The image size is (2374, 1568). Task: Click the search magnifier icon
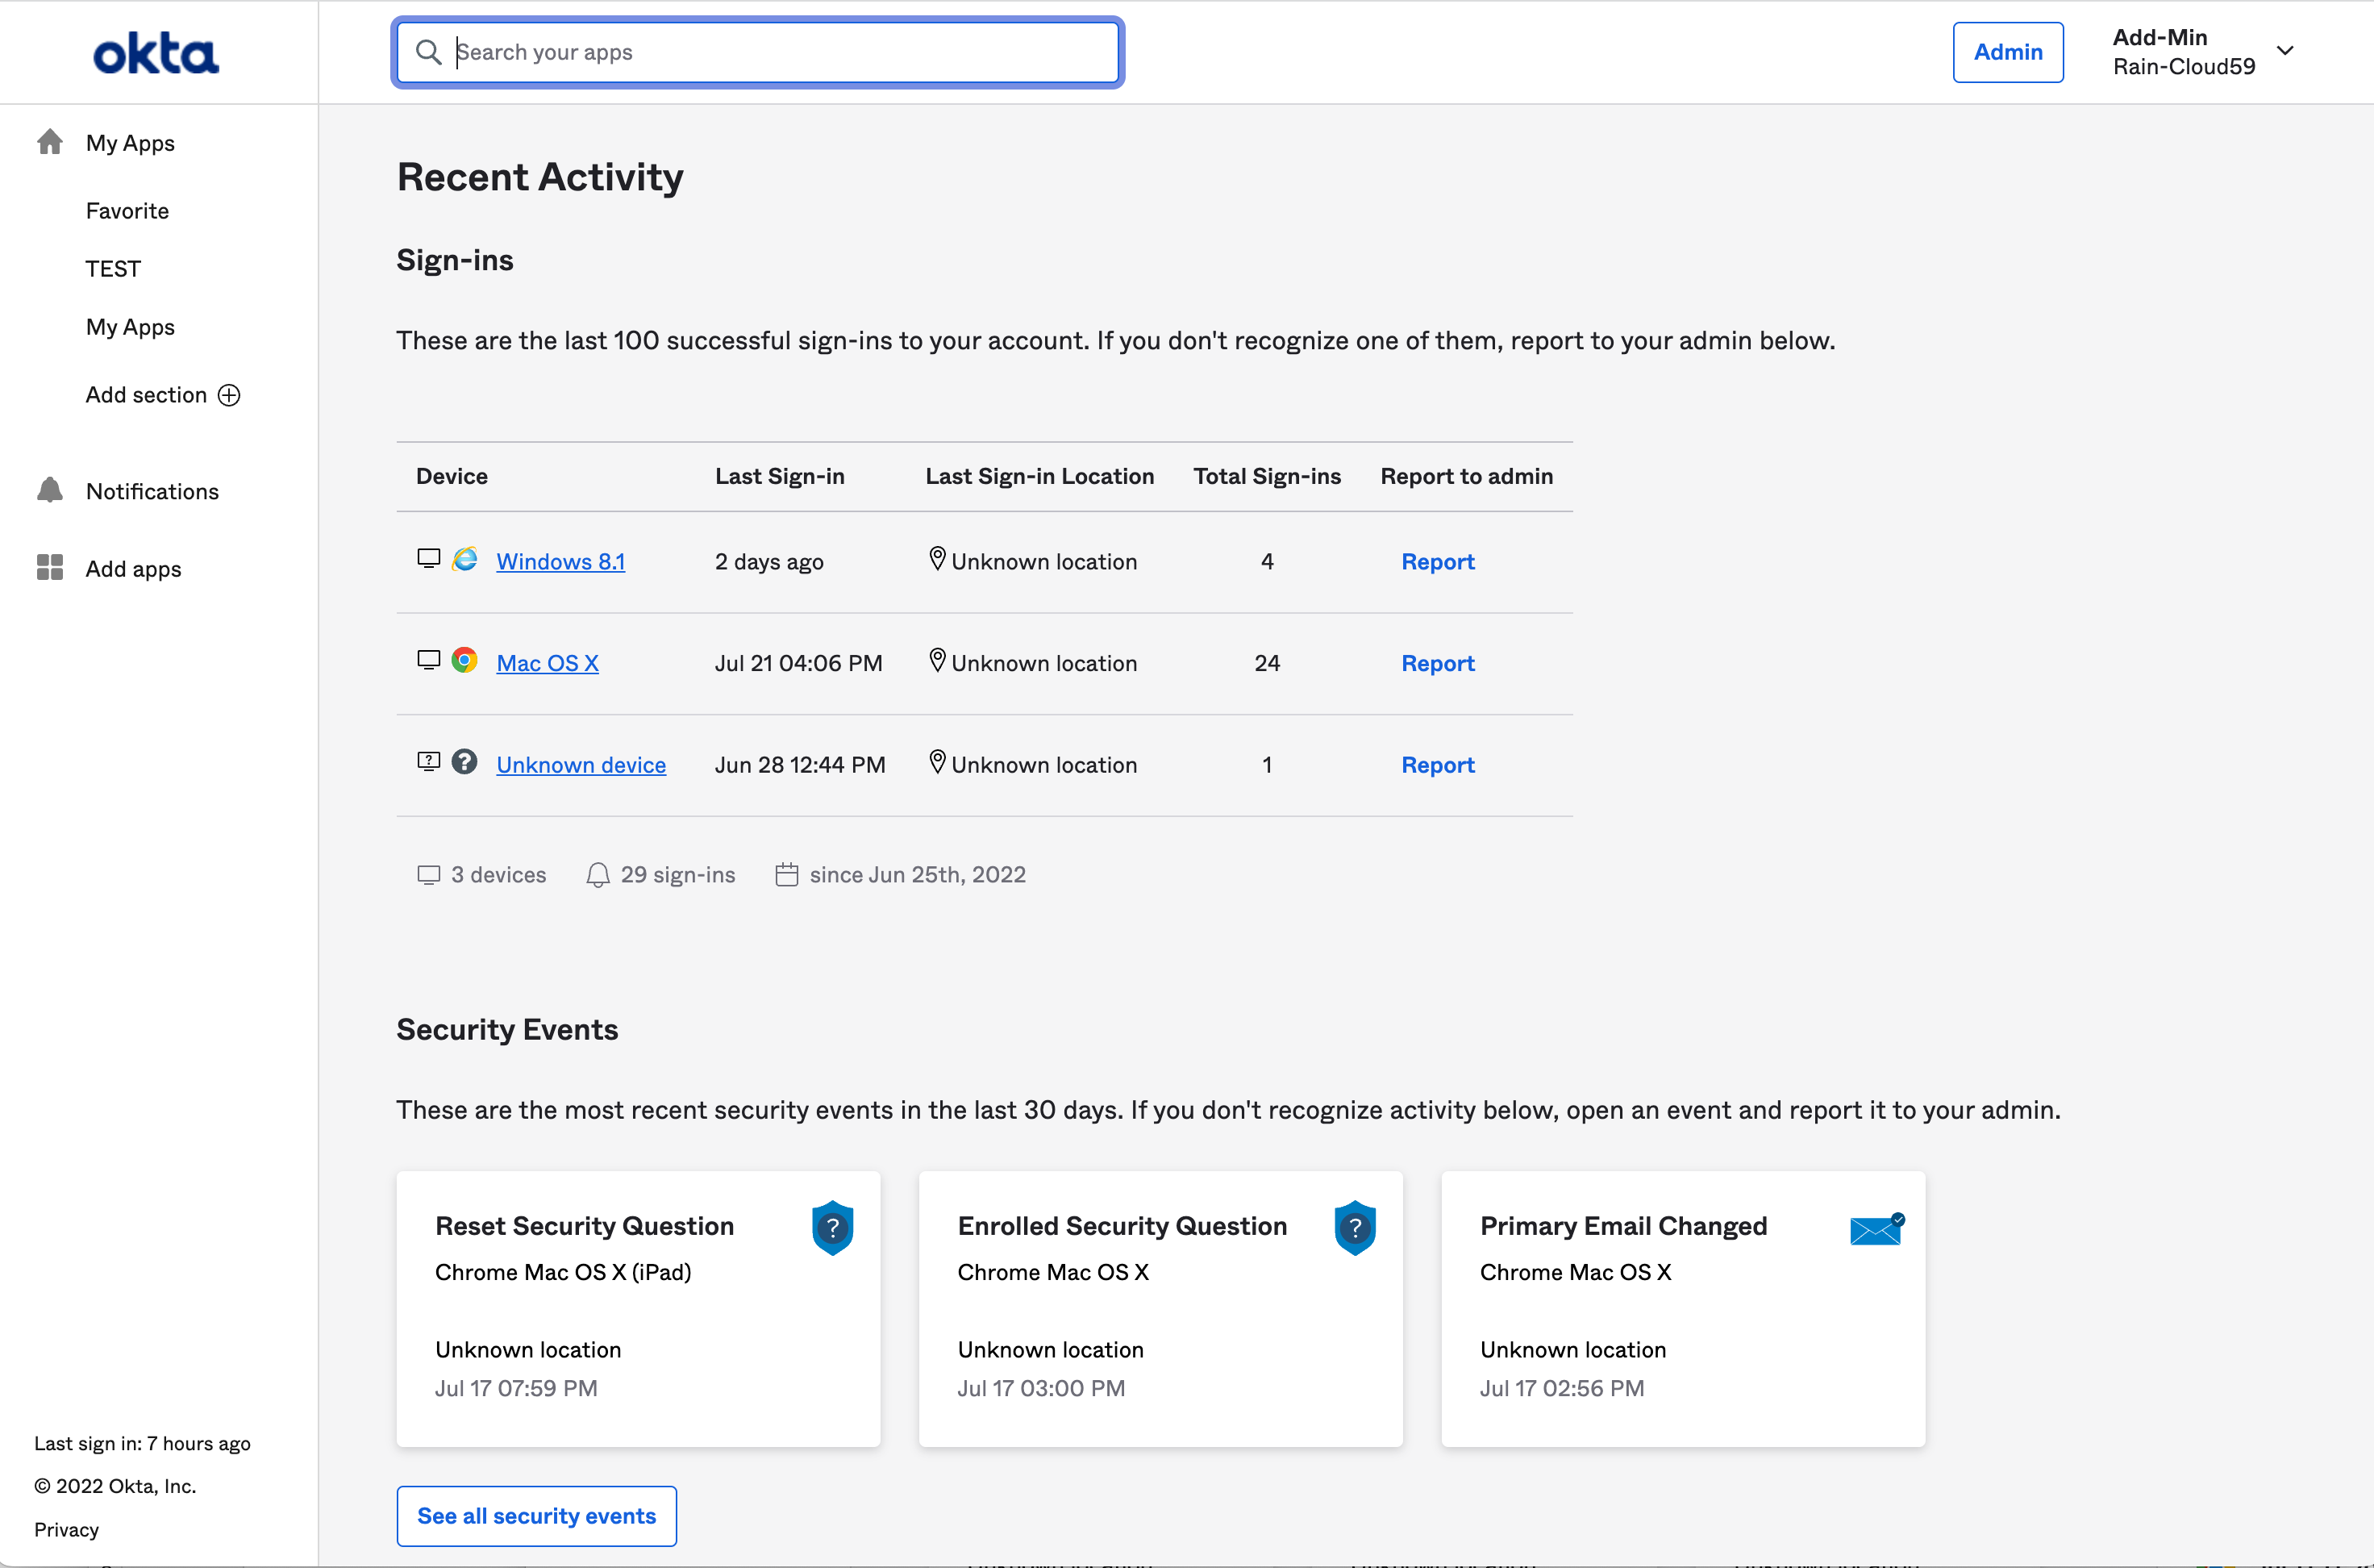(428, 52)
